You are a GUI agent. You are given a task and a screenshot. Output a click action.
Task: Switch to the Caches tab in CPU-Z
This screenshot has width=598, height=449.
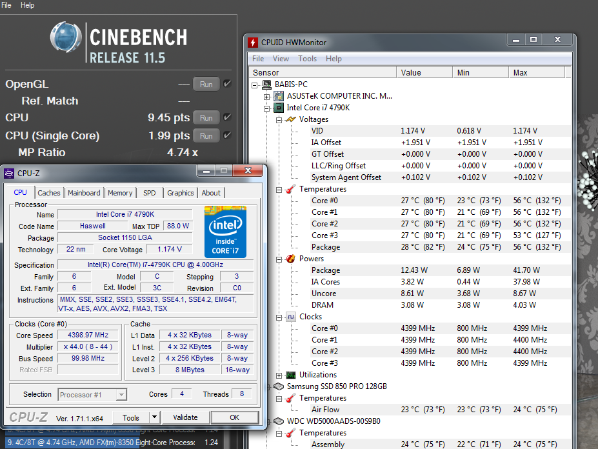click(x=49, y=193)
